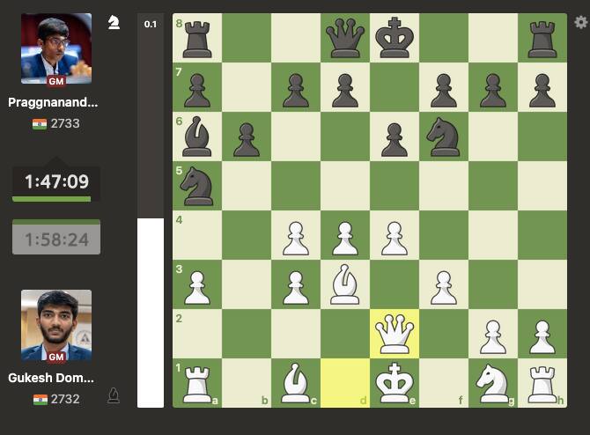Select the white pawn on e4
Screen dimensions: 590x435
395,239
